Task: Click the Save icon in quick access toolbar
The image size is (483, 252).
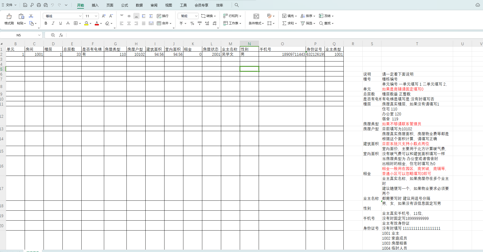Action: click(x=25, y=5)
